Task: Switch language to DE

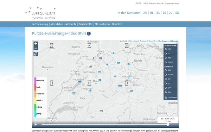Action: coord(136,4)
